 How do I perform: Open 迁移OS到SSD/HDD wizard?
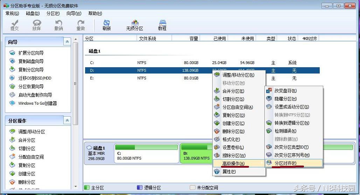(x=30, y=78)
